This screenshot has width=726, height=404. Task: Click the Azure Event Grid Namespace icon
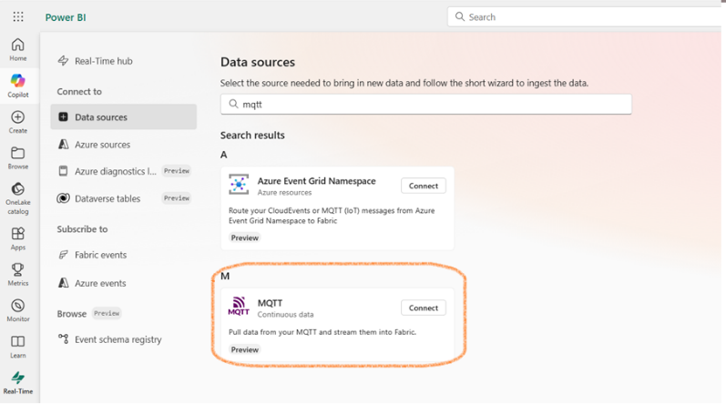239,185
